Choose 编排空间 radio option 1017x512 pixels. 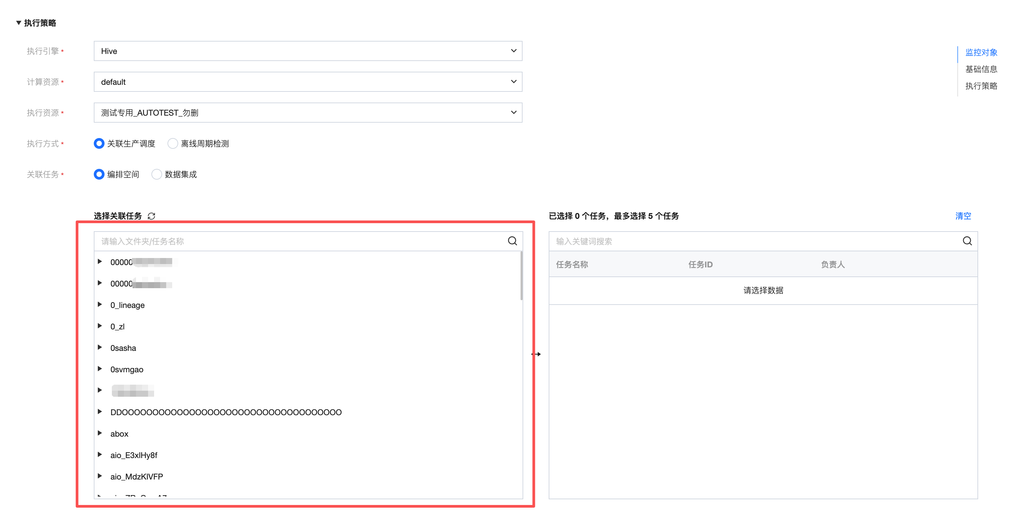(99, 174)
